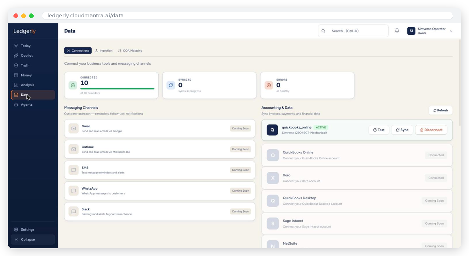Click the Slack chat bubble icon
Viewport: 469px width, 256px height.
coord(74,211)
